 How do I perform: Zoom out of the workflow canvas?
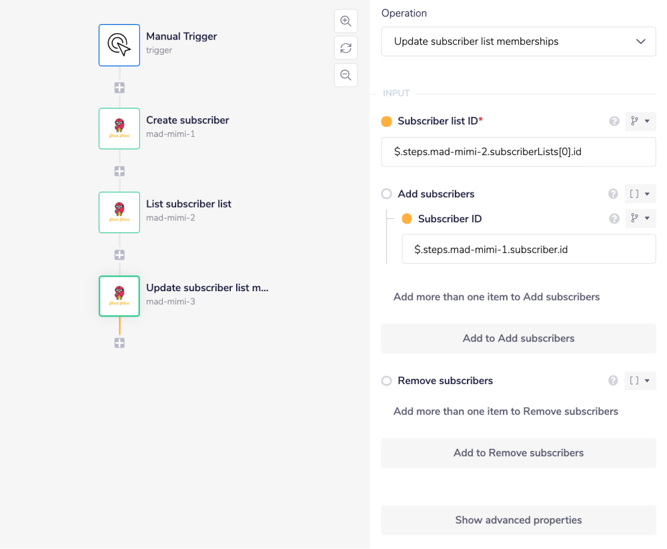[x=346, y=75]
